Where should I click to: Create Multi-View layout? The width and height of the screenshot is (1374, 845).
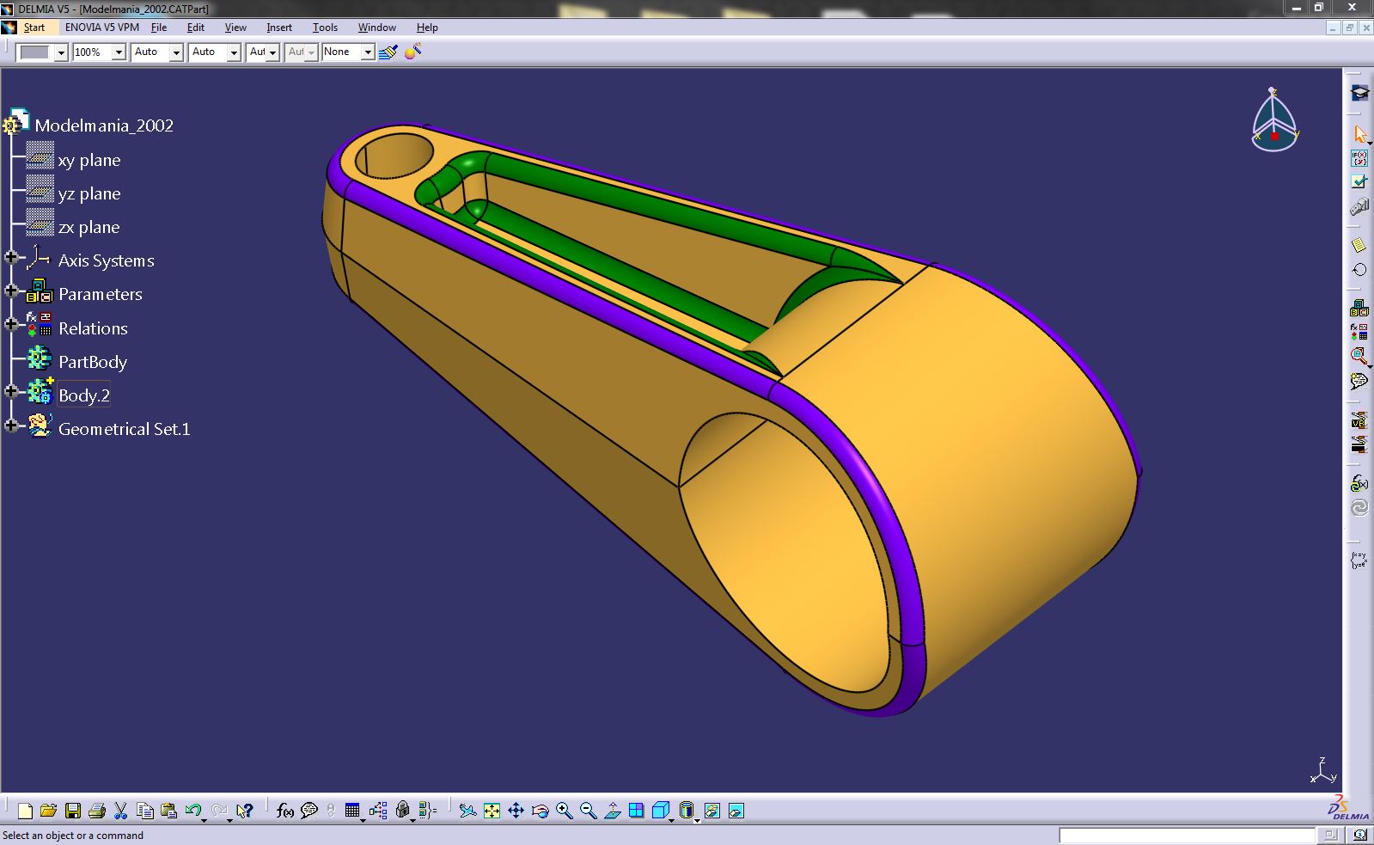tap(636, 811)
